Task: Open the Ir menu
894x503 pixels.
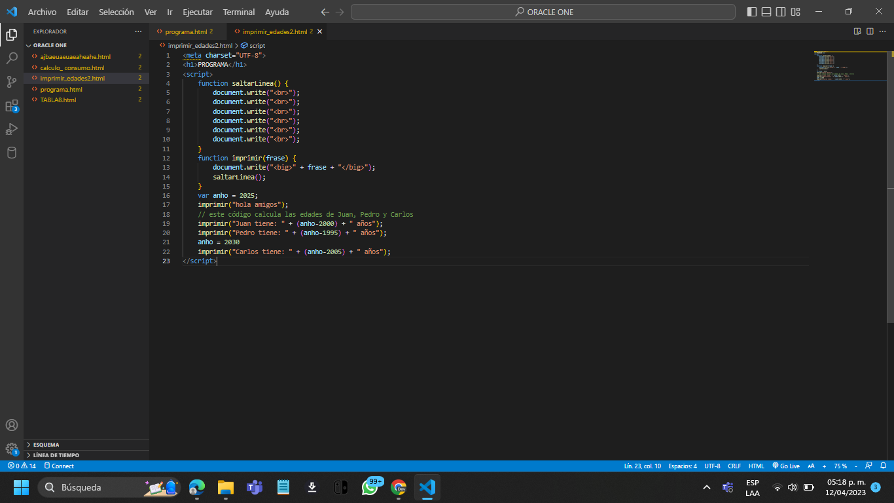Action: click(170, 12)
